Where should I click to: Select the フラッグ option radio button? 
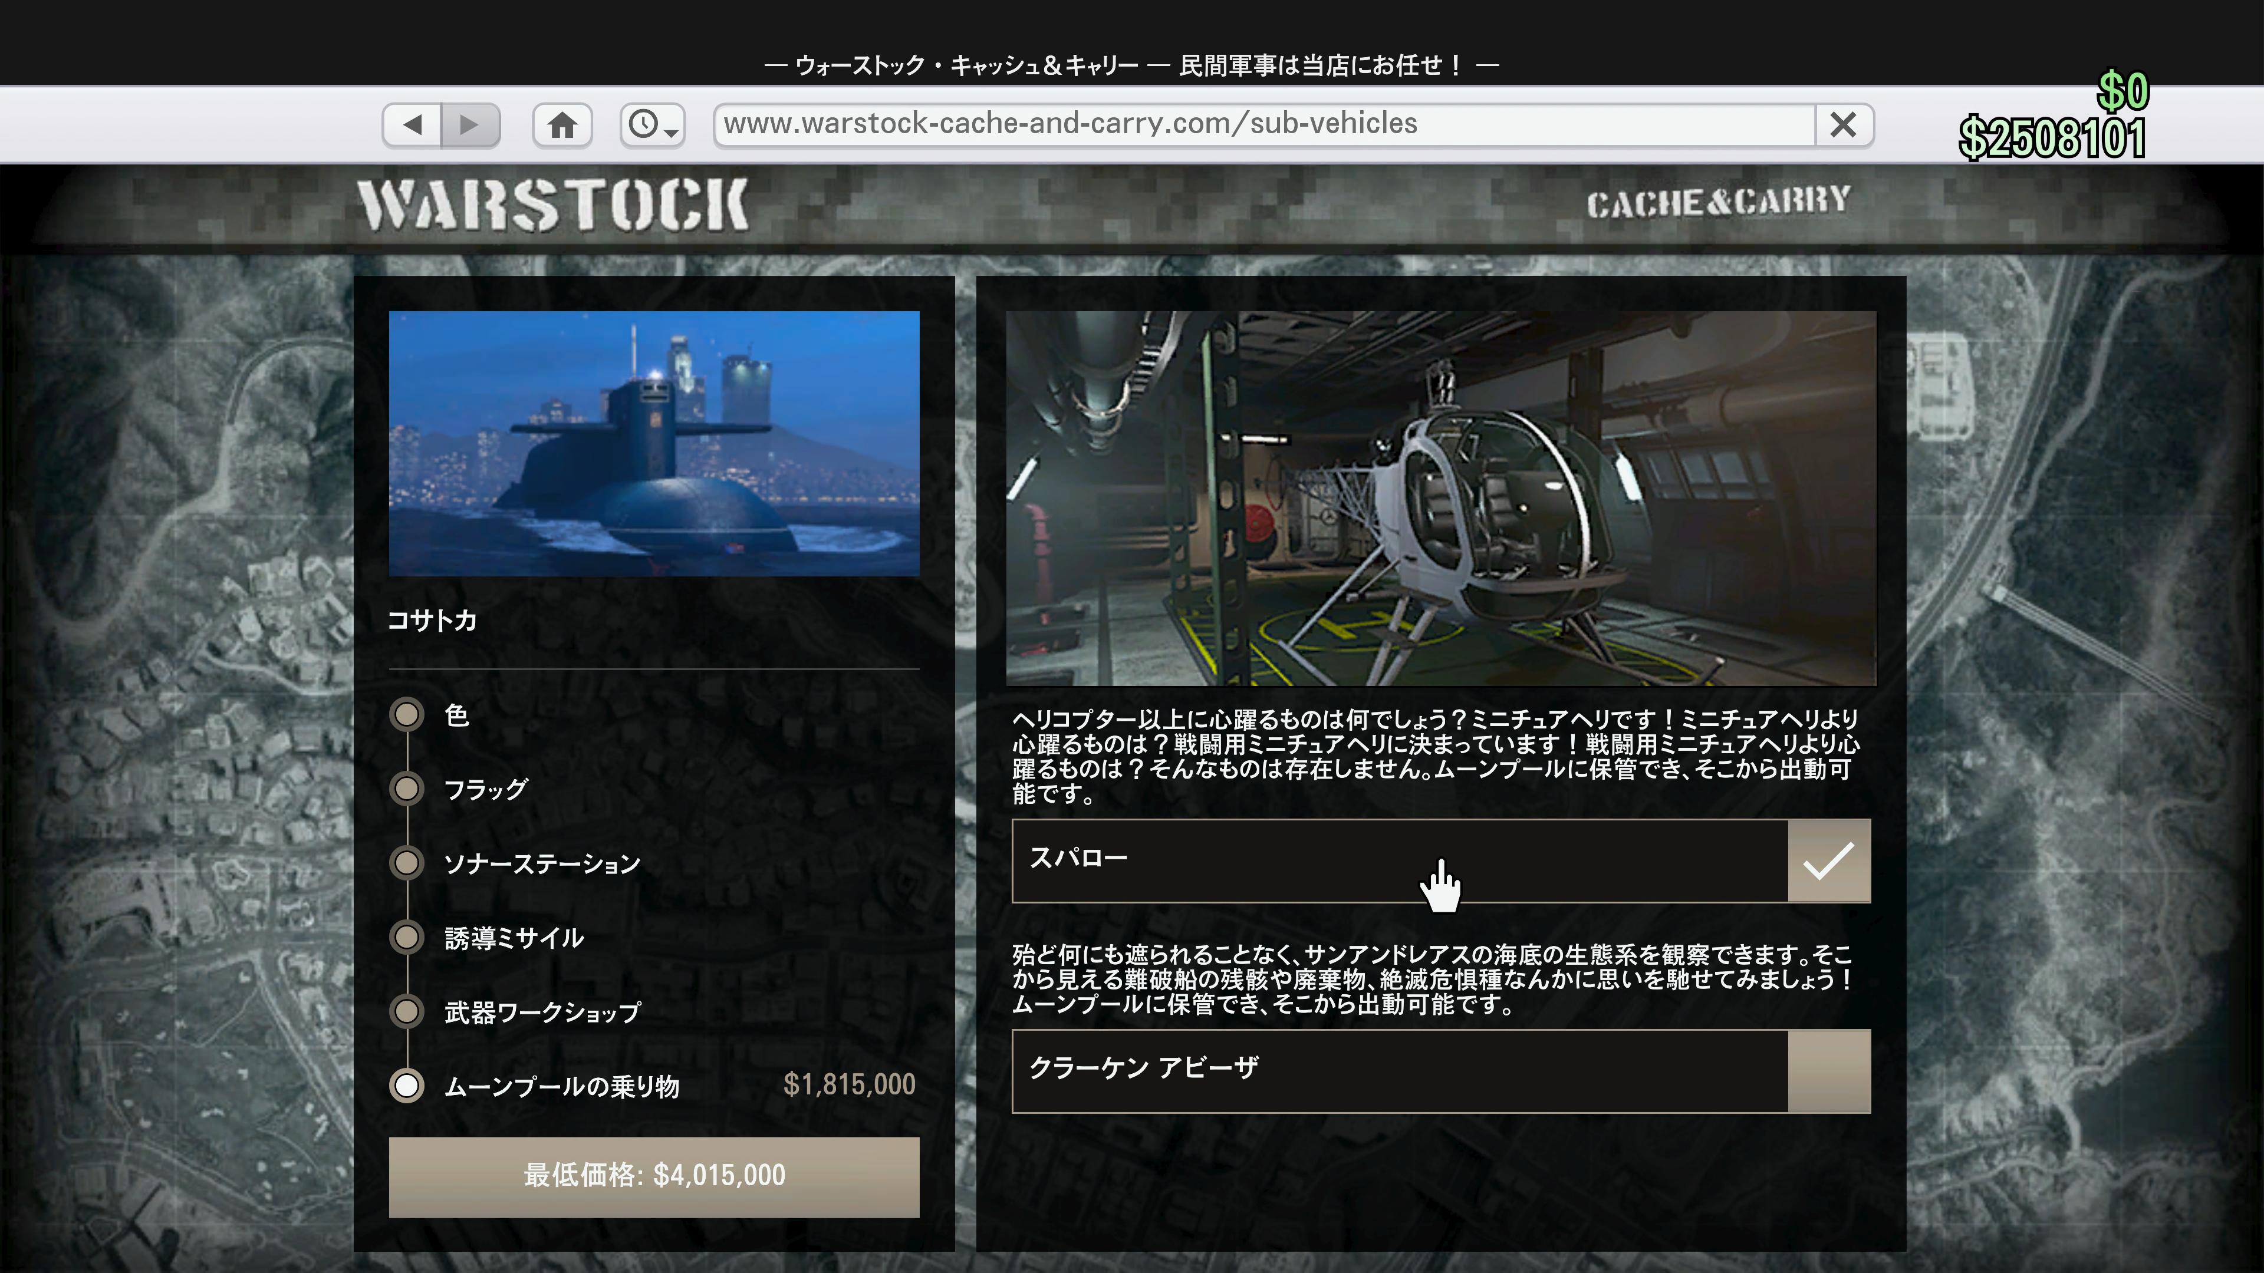tap(406, 789)
